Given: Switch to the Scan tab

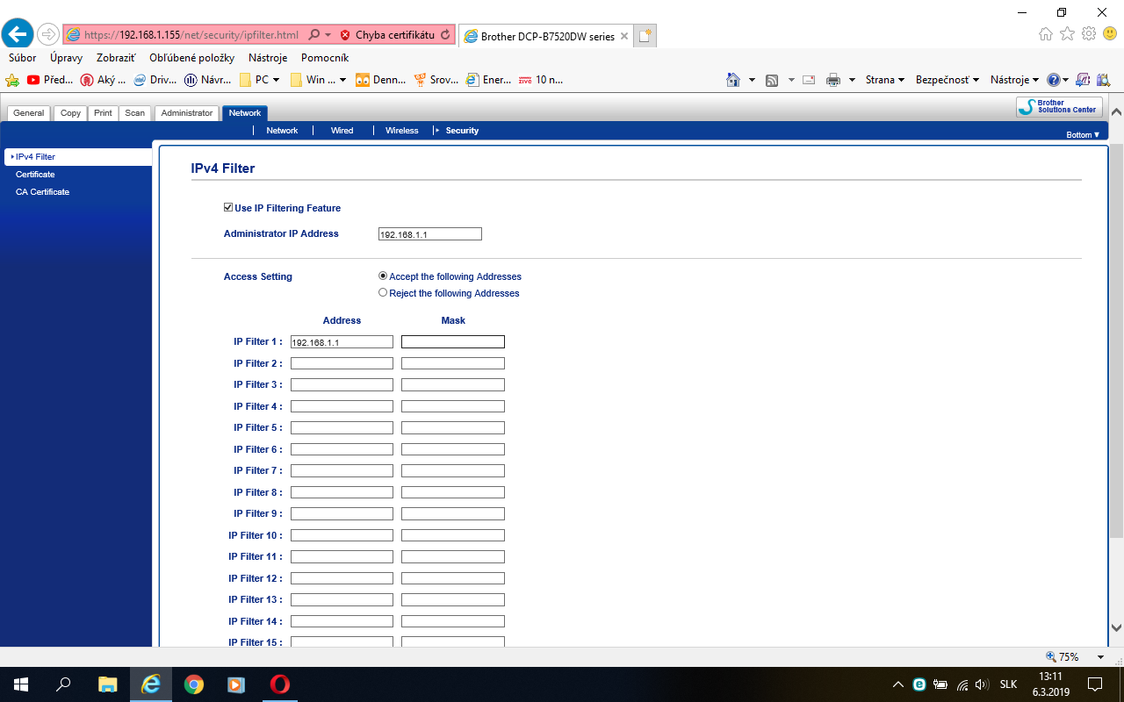Looking at the screenshot, I should [x=134, y=113].
